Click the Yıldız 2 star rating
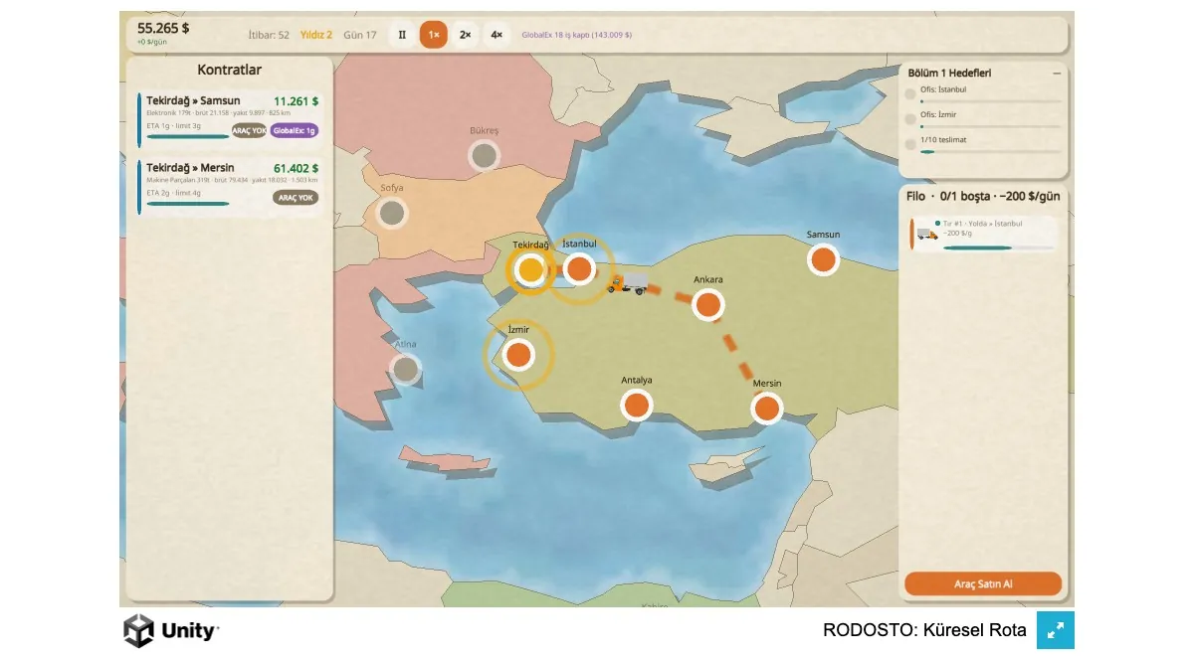Viewport: 1194px width, 660px height. coord(316,35)
